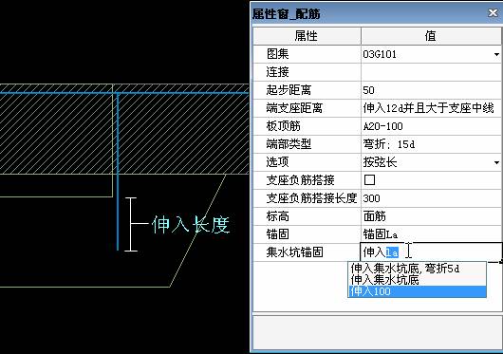Click the 属性 column header

point(307,36)
